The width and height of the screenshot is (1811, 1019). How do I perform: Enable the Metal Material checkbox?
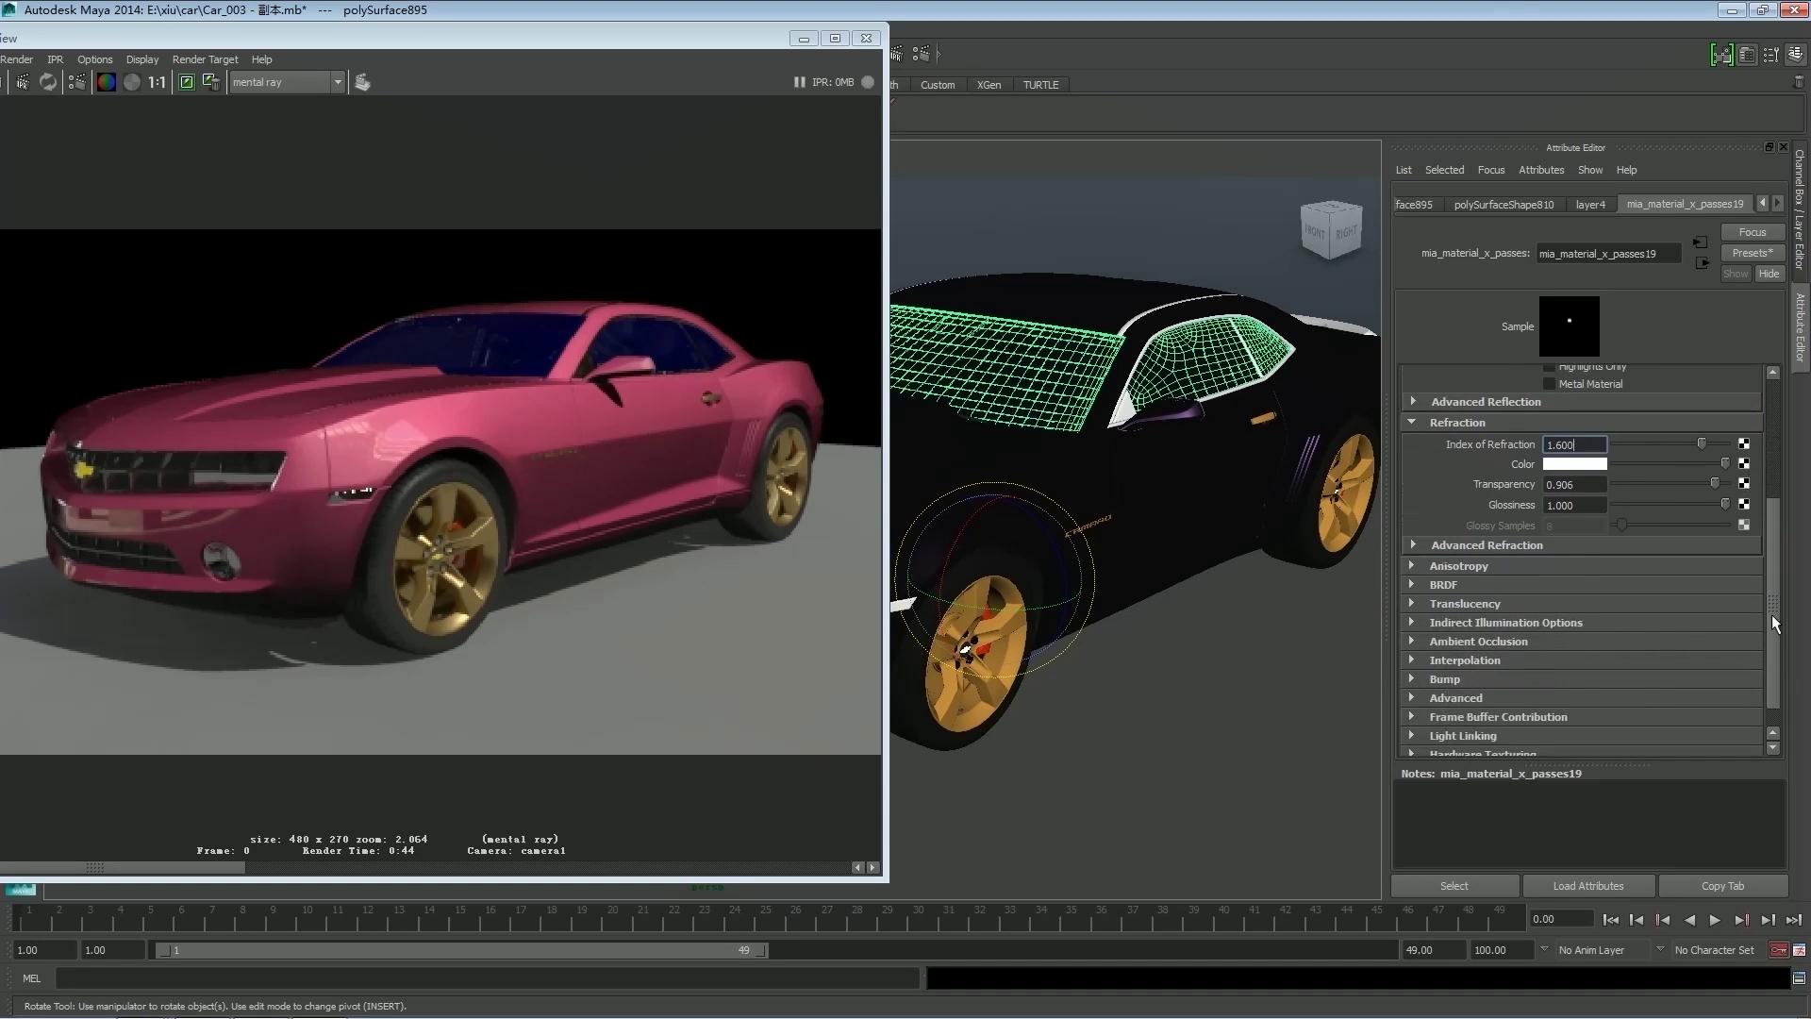(x=1549, y=384)
